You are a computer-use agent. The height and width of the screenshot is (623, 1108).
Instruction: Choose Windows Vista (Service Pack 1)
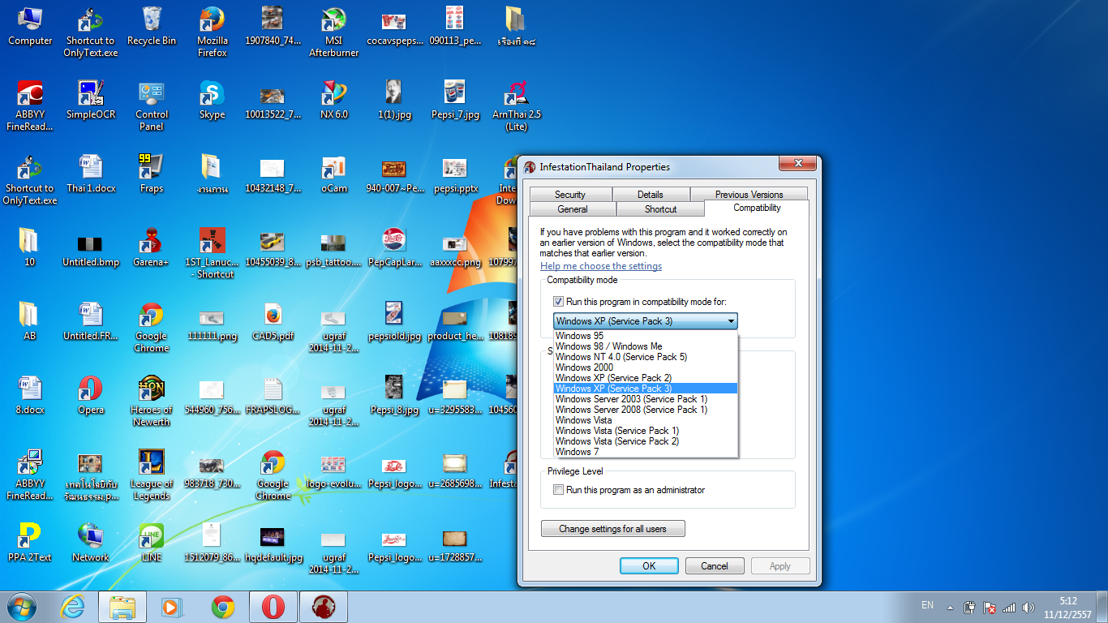(646, 431)
